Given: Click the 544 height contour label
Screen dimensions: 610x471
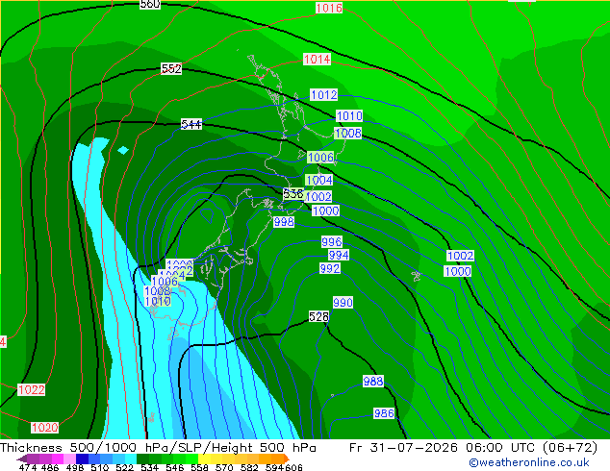Looking at the screenshot, I should 191,124.
